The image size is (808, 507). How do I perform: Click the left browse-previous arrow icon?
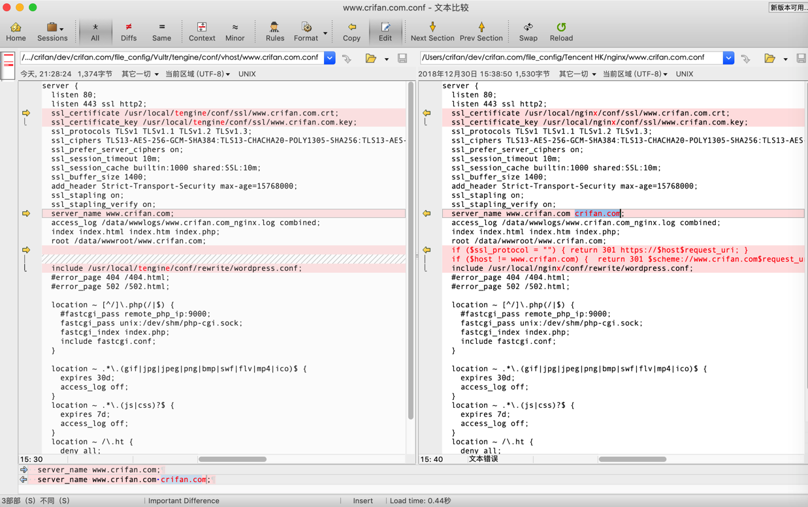click(x=347, y=59)
